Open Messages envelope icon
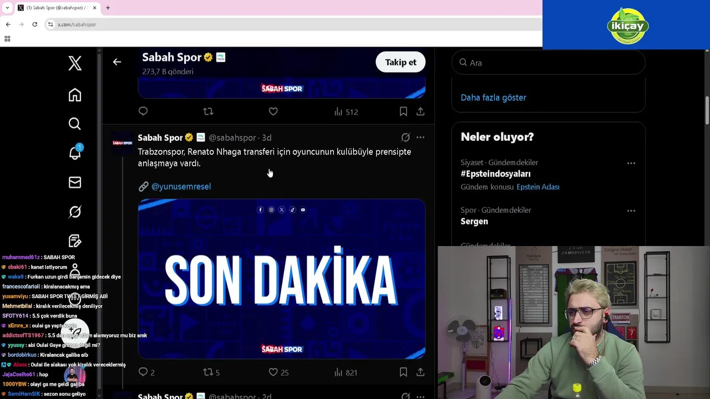The image size is (710, 399). pos(75,182)
